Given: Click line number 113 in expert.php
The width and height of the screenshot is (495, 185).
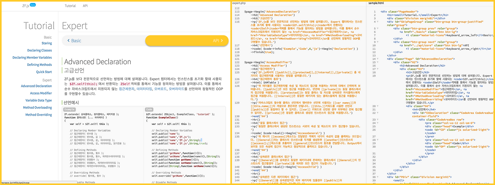Looking at the screenshot, I should [237, 12].
